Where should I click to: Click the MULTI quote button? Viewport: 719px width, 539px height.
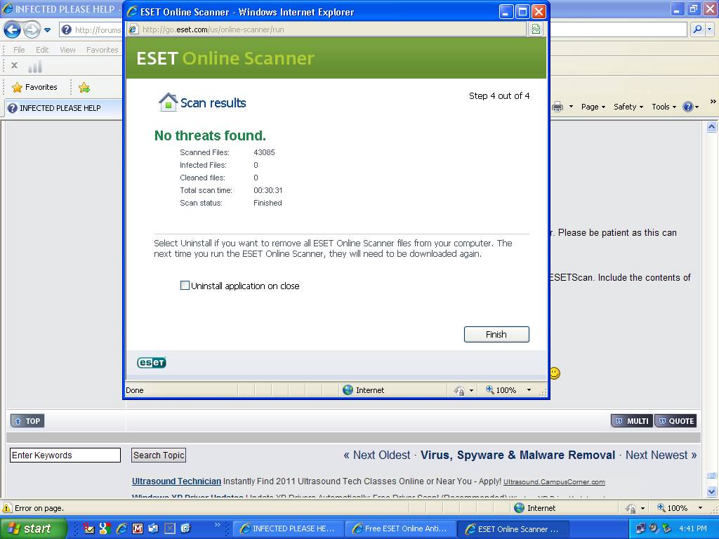click(632, 421)
